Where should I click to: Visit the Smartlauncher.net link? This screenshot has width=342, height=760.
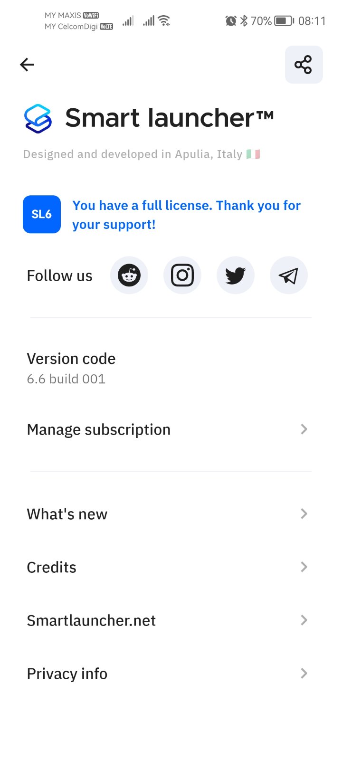pyautogui.click(x=91, y=620)
